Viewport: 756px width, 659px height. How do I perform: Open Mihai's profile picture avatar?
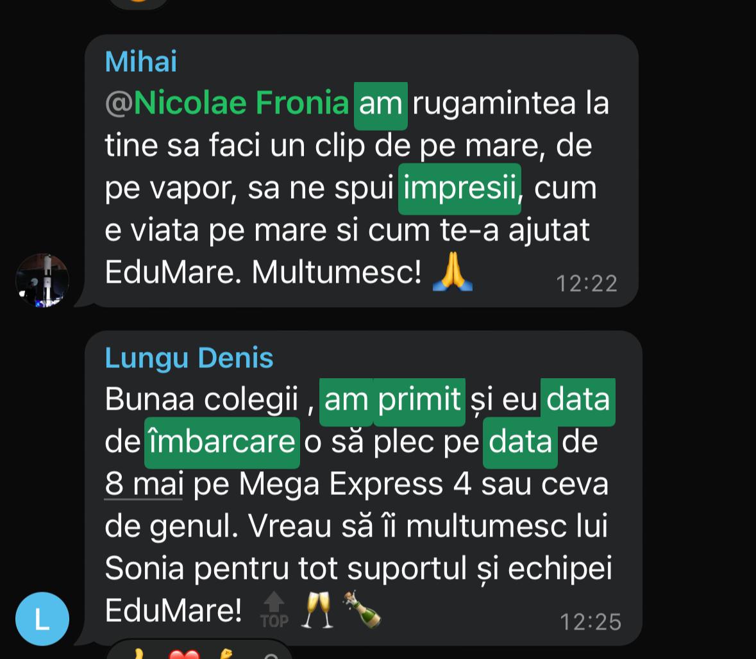[42, 280]
